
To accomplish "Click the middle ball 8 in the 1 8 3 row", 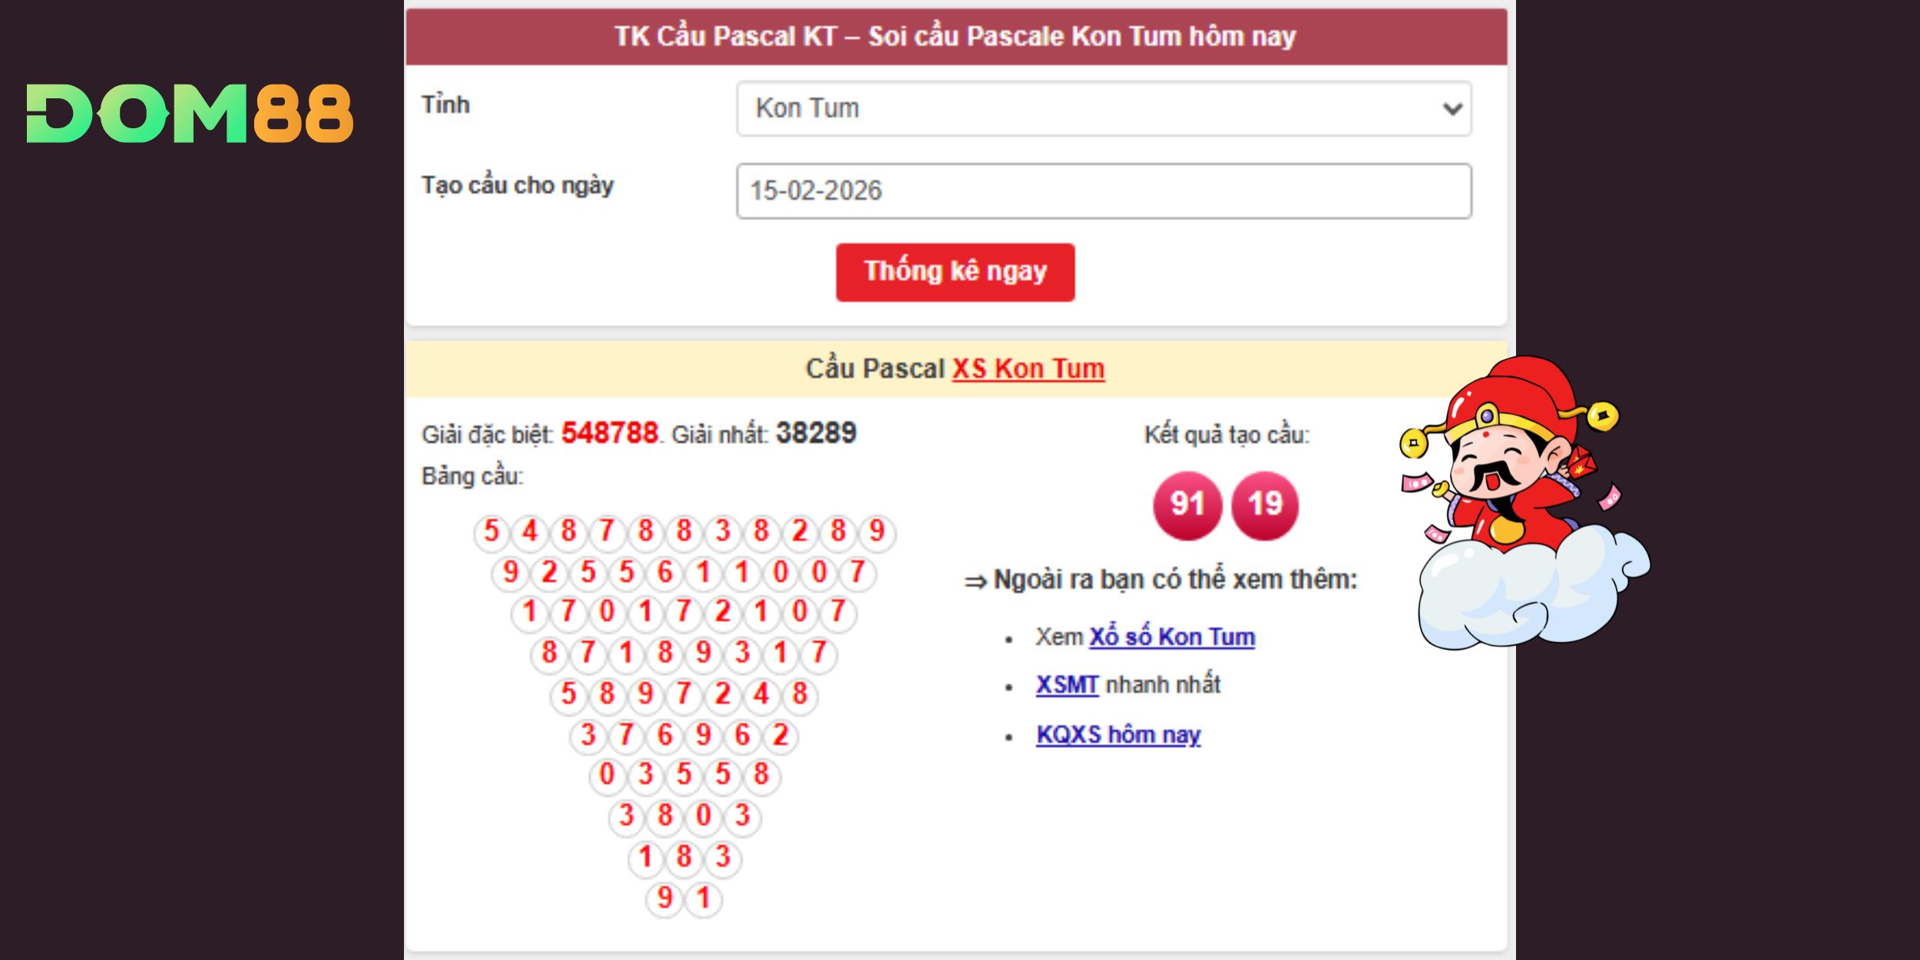I will click(684, 857).
